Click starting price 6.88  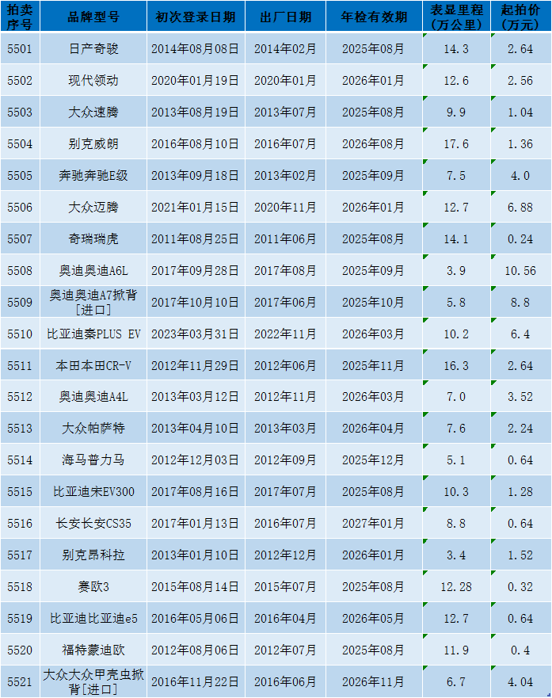coord(520,207)
